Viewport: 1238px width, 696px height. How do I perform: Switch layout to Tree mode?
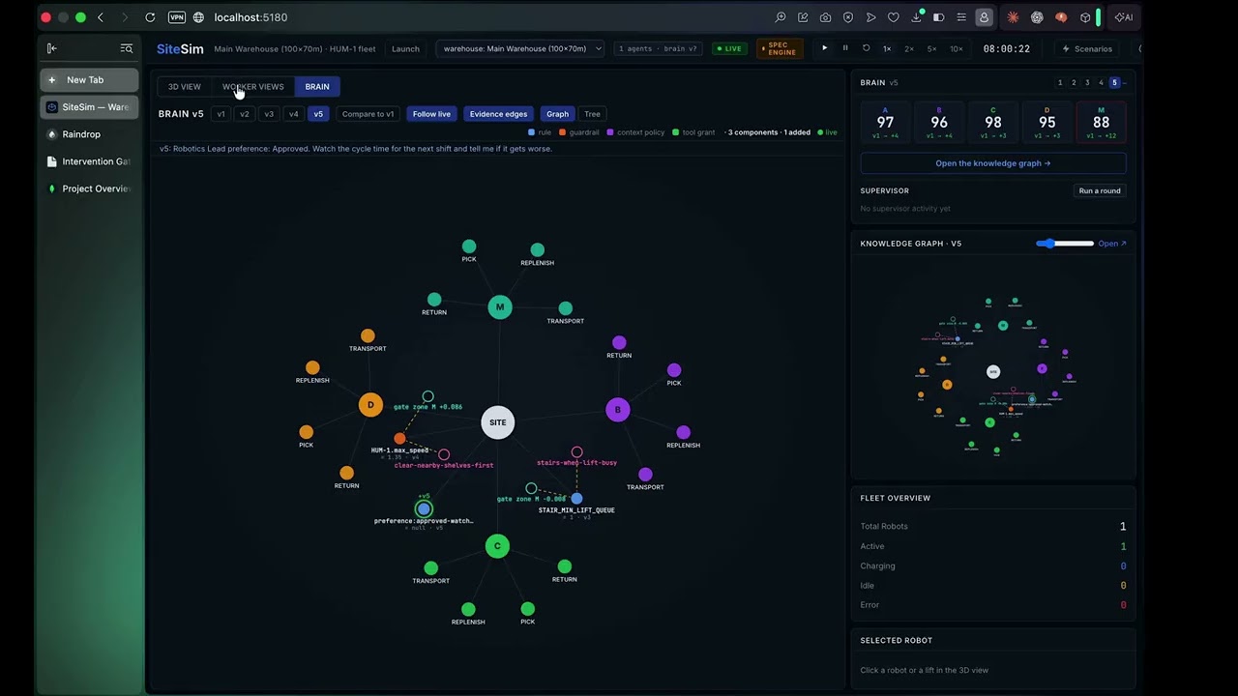coord(592,114)
